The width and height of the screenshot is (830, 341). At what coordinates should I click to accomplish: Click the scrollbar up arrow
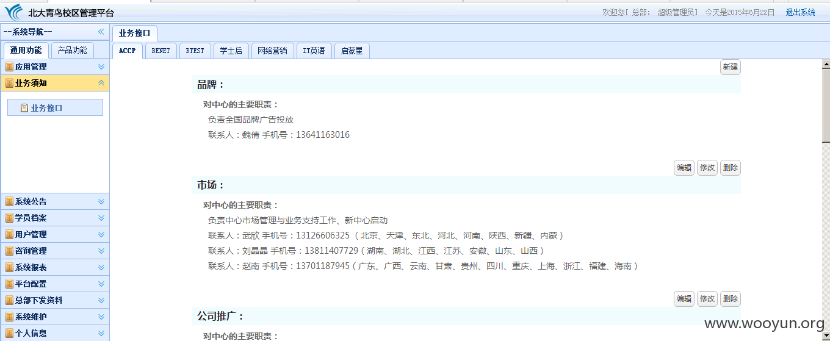pyautogui.click(x=826, y=64)
